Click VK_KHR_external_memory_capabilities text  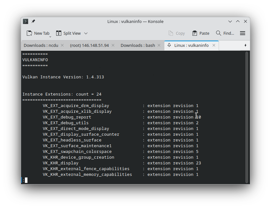pyautogui.click(x=87, y=175)
